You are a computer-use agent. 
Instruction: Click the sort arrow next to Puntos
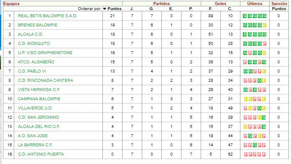(105, 9)
